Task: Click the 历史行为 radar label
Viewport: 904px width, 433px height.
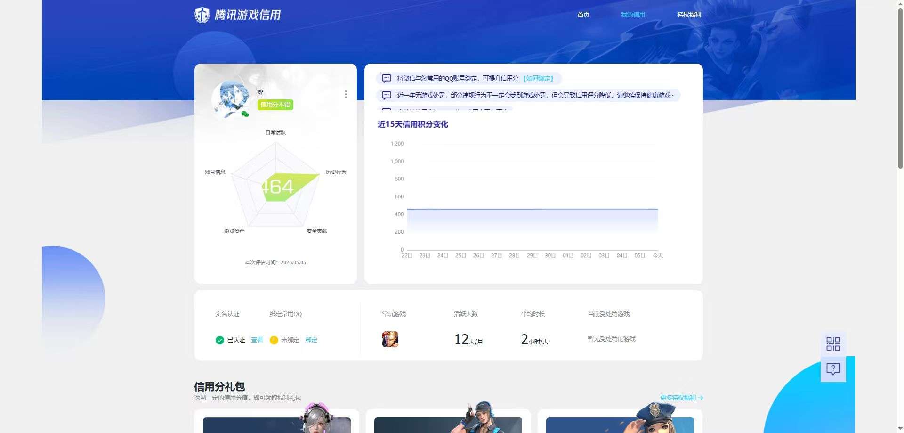Action: pyautogui.click(x=336, y=172)
